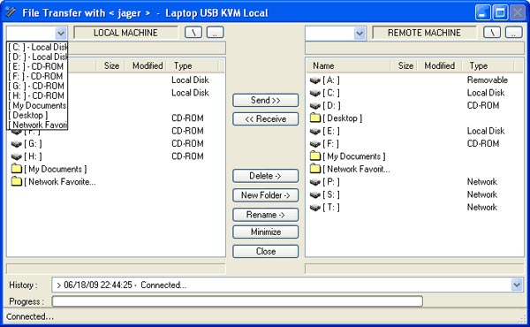
Task: Go up one level on local machine
Action: [216, 33]
